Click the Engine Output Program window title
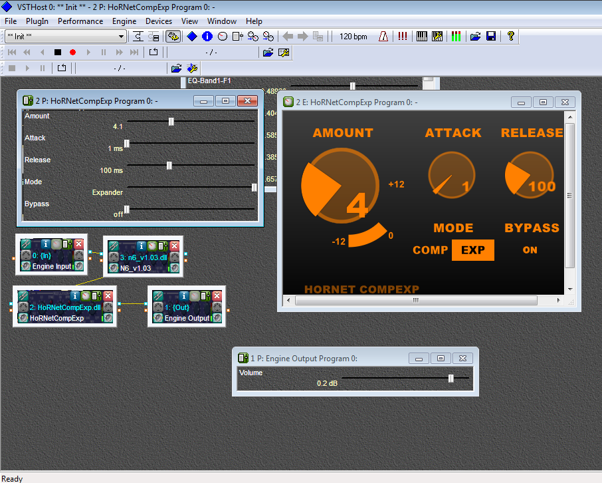 coord(304,359)
